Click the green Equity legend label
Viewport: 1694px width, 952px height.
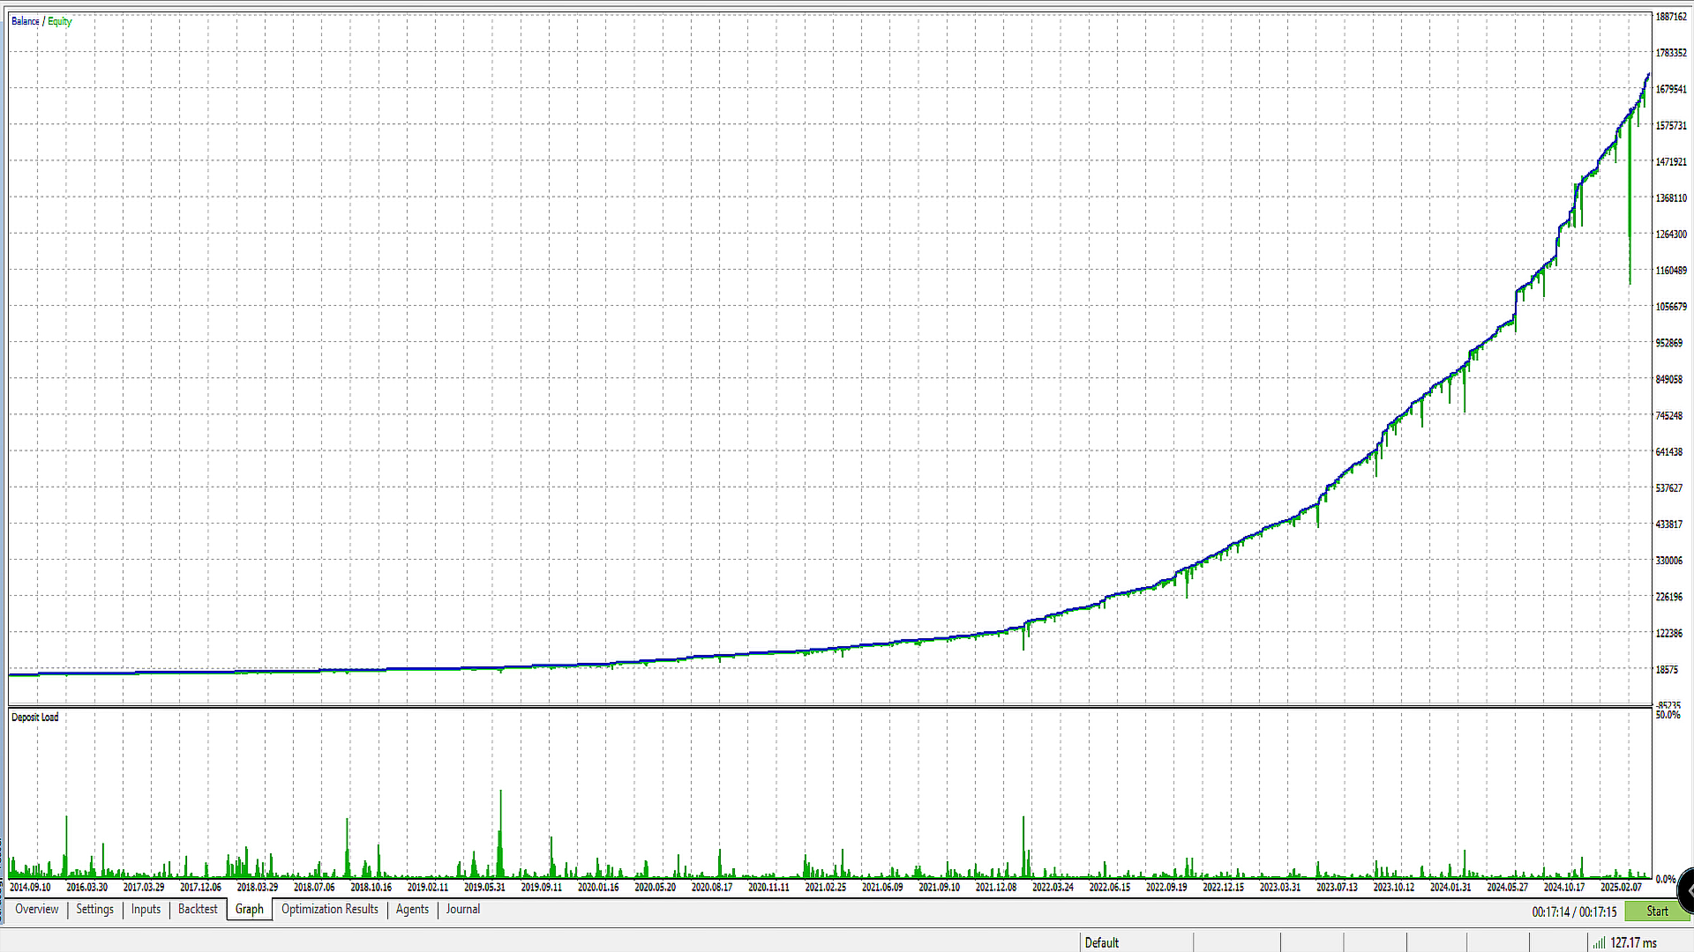60,21
